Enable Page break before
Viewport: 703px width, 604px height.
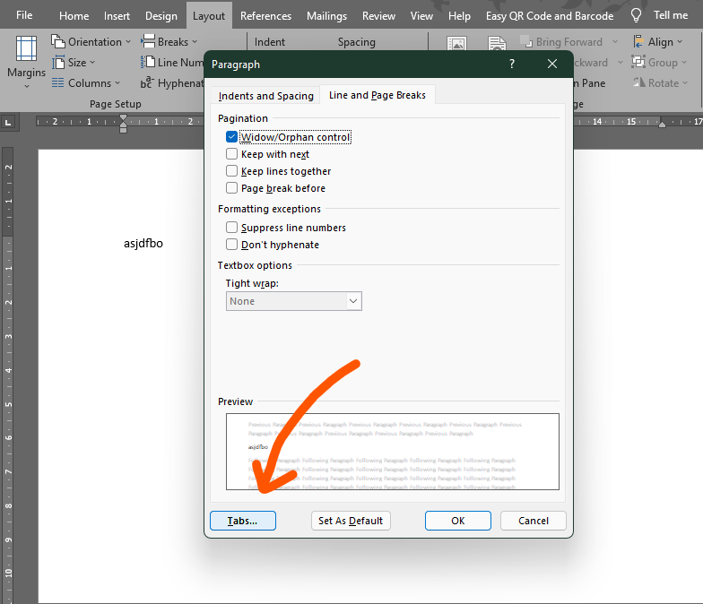[231, 188]
